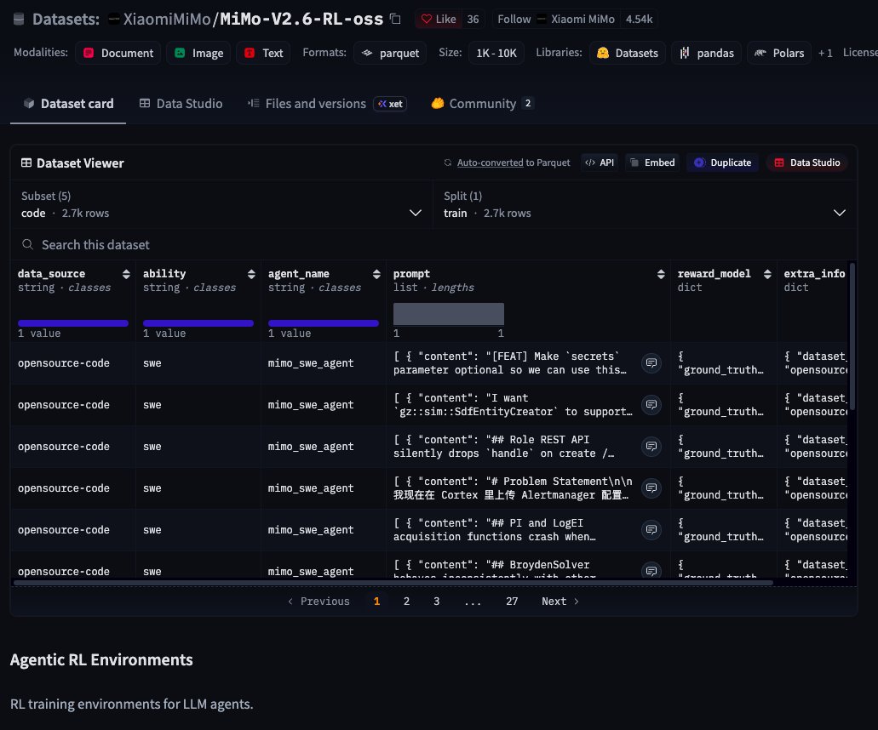878x730 pixels.
Task: Open the API button in Dataset Viewer
Action: (x=600, y=163)
